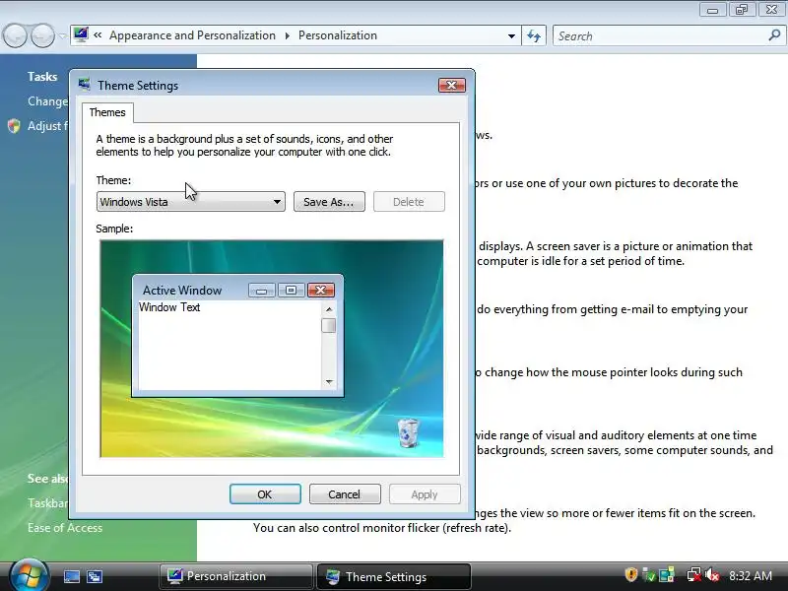Open the Theme dropdown showing Windows Vista

click(190, 202)
